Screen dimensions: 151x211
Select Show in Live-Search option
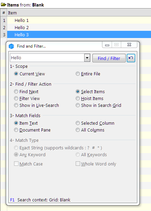[36, 105]
